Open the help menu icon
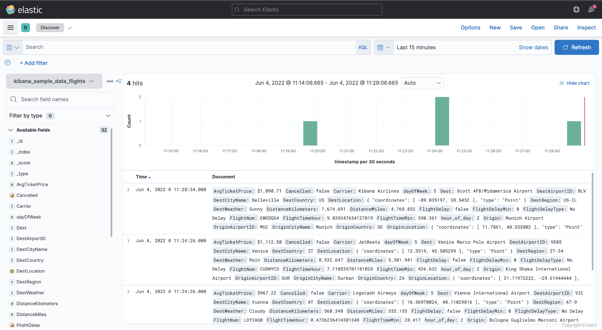 576,10
